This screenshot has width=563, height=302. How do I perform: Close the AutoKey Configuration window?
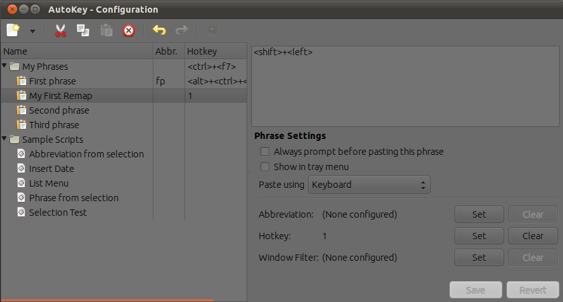[x=12, y=10]
